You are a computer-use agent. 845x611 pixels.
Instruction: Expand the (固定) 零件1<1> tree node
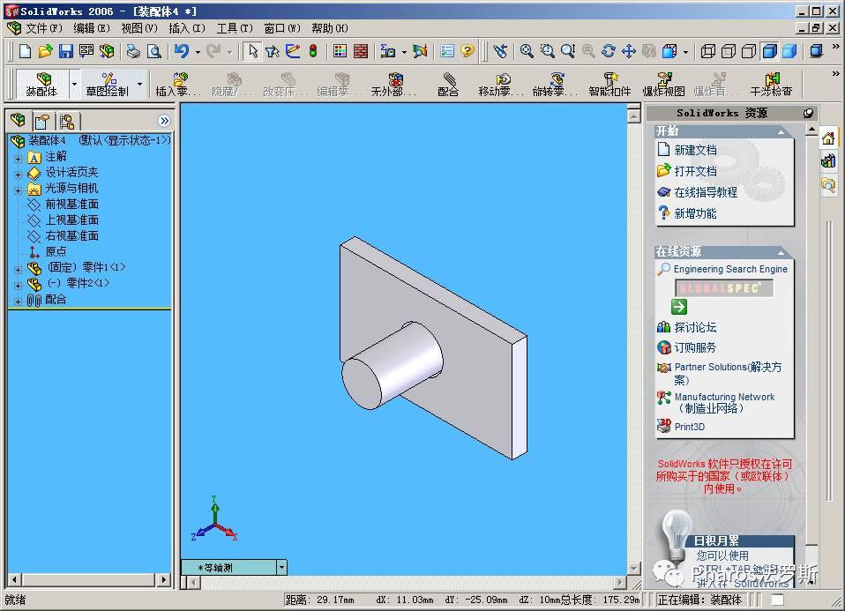[18, 269]
